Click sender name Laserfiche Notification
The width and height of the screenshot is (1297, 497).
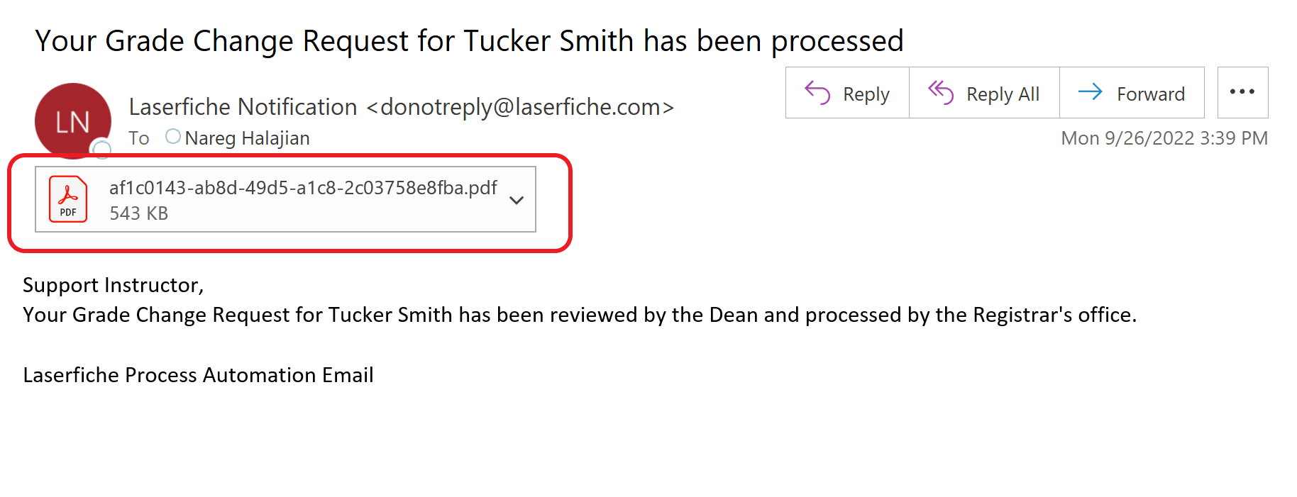click(243, 107)
